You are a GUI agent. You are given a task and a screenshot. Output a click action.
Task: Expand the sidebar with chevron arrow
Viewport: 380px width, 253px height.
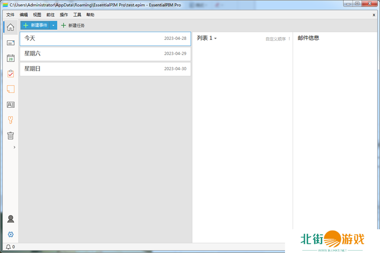pyautogui.click(x=14, y=148)
